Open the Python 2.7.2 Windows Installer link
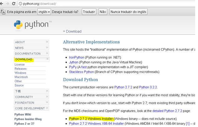The height and width of the screenshot is (127, 198). tap(91, 119)
